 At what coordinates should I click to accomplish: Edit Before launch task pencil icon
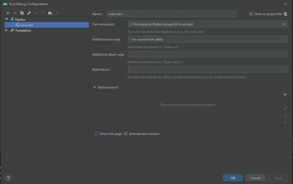pyautogui.click(x=285, y=108)
